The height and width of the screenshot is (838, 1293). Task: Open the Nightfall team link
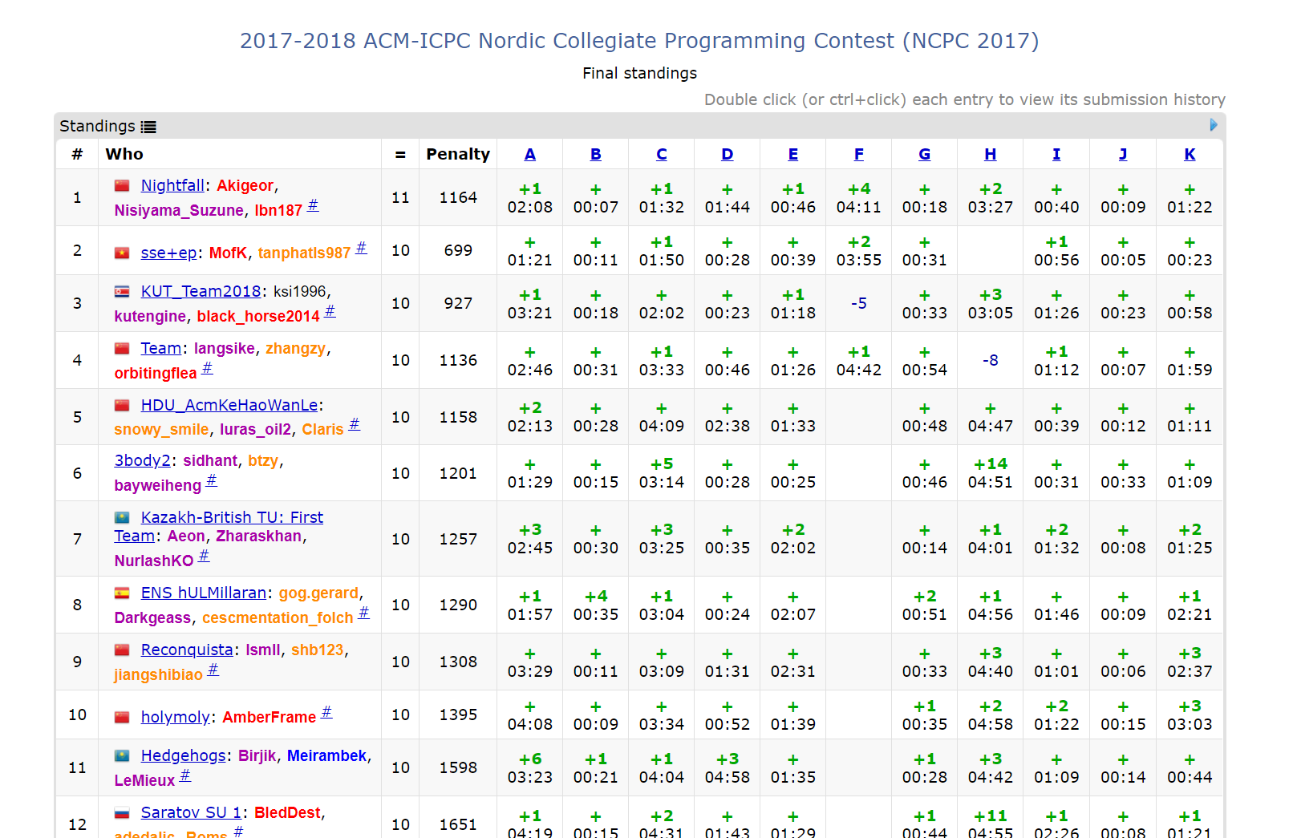(x=172, y=185)
